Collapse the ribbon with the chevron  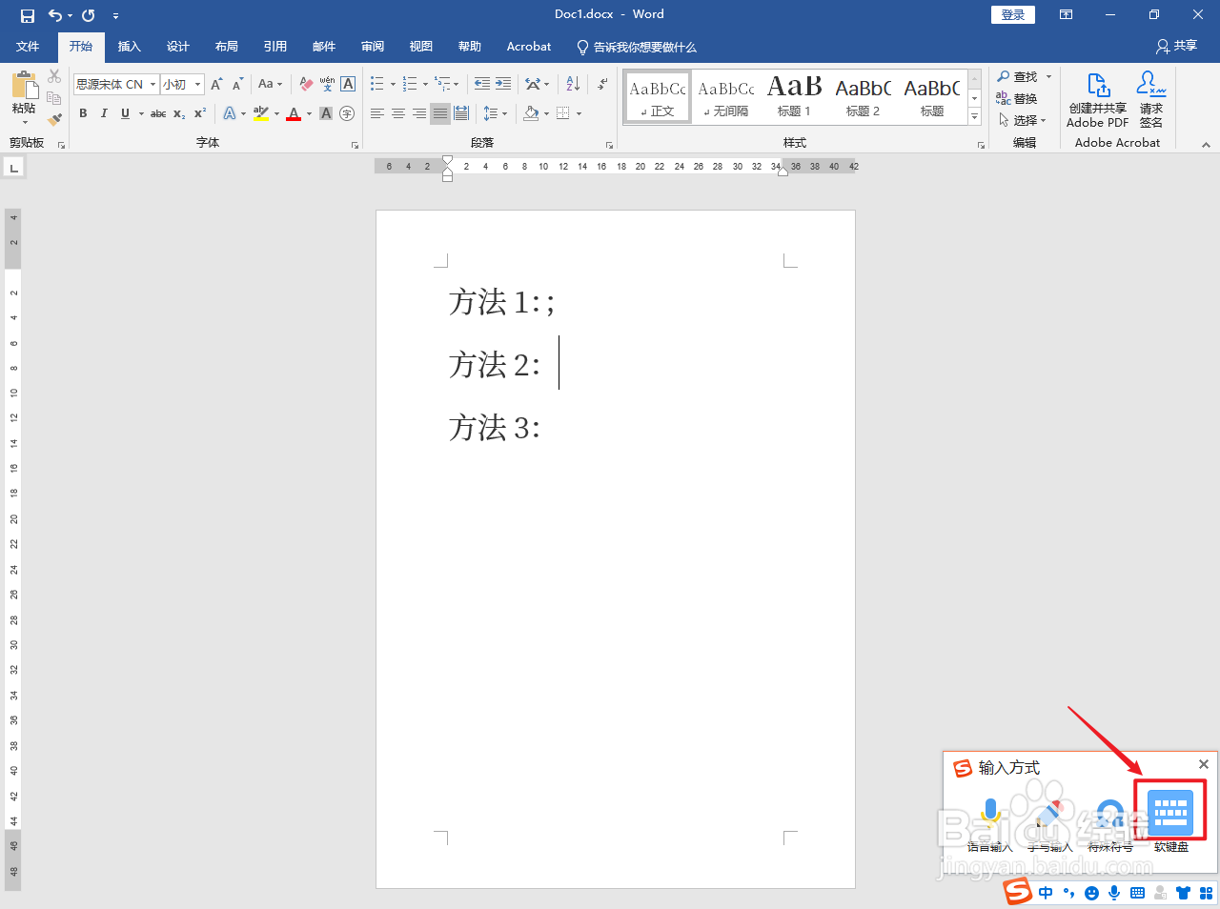pos(1206,145)
